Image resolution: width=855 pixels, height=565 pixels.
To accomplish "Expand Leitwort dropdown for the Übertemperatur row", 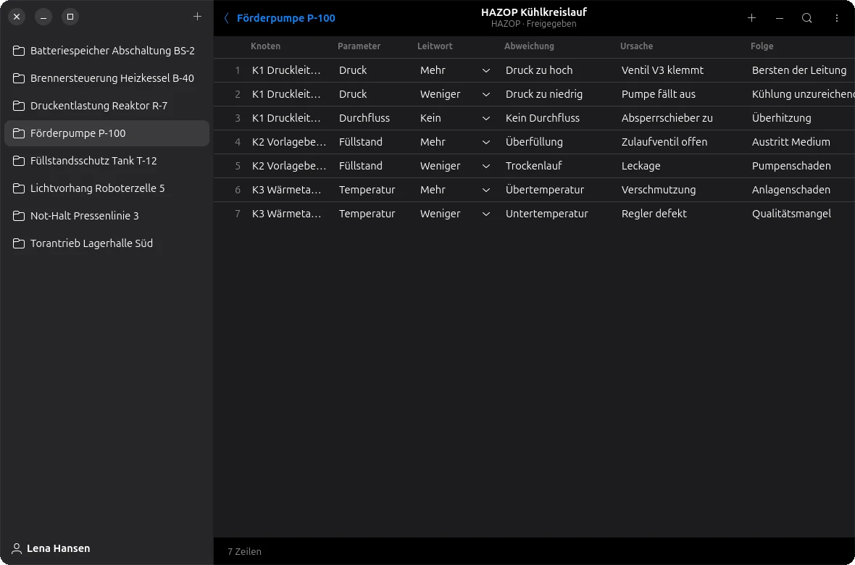I will point(486,191).
